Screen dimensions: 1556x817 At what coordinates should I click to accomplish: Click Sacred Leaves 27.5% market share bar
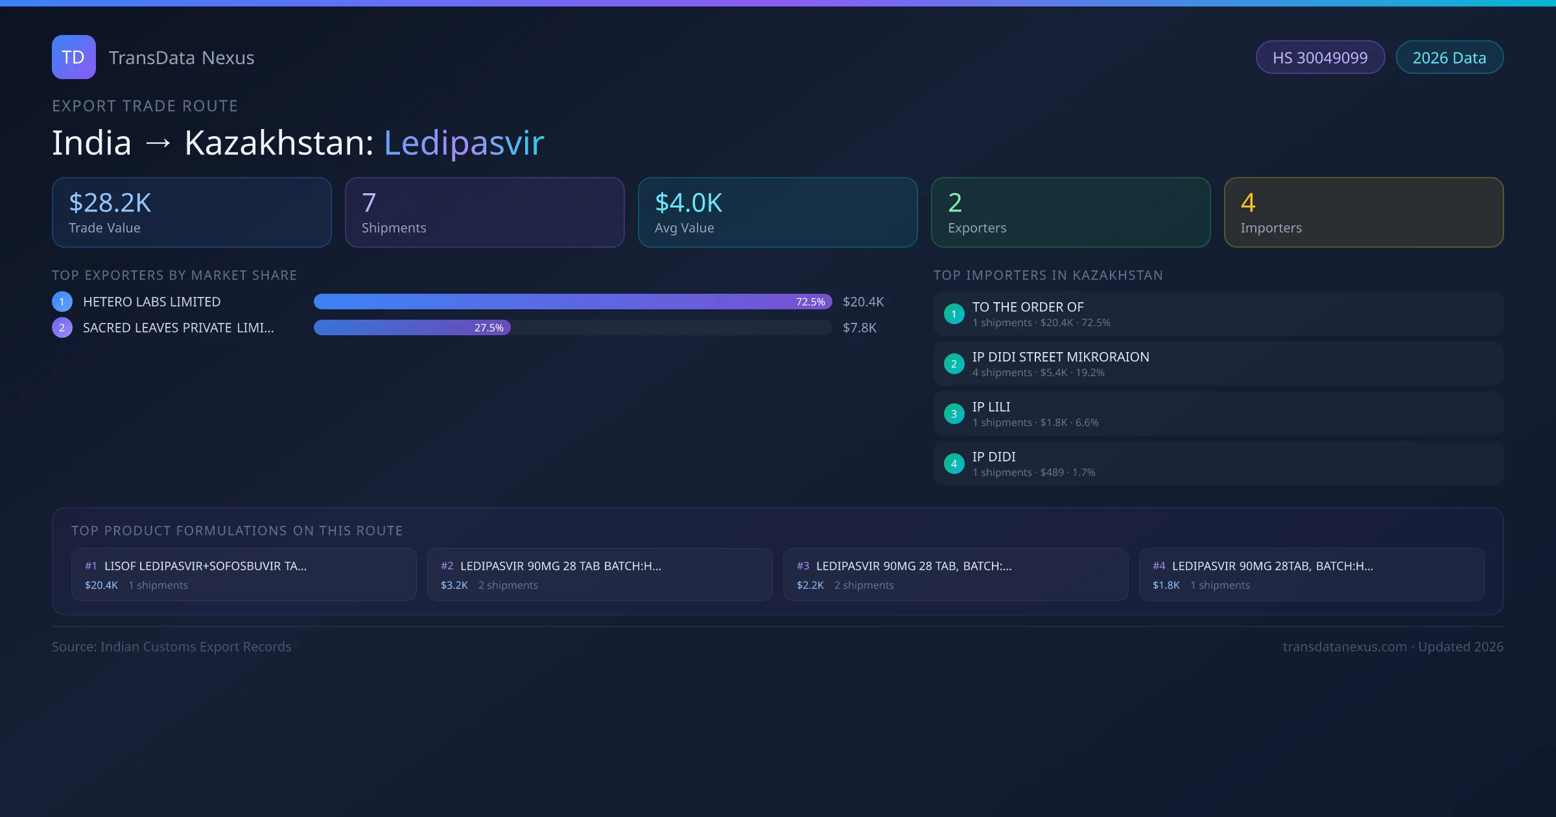pos(412,327)
